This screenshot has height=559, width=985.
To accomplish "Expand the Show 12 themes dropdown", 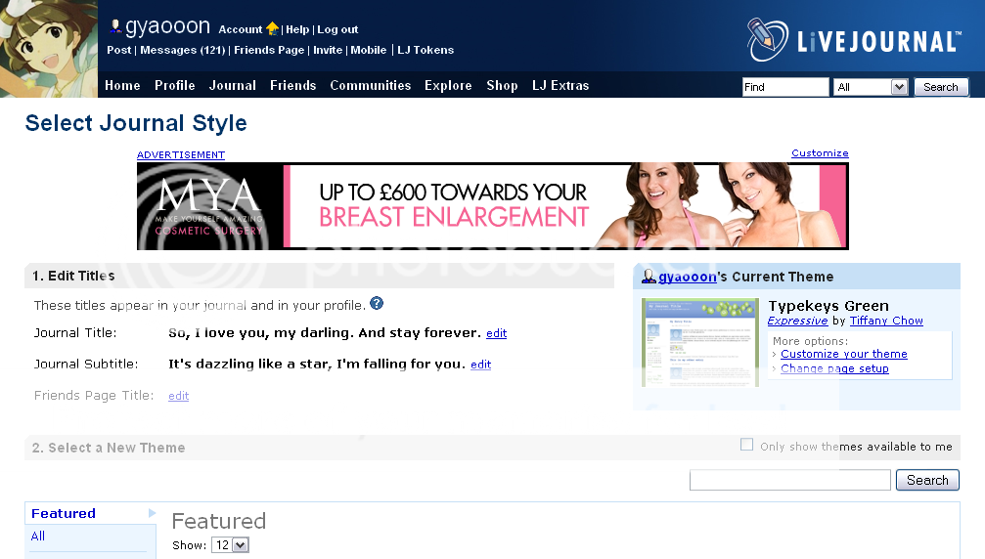I will (x=231, y=545).
